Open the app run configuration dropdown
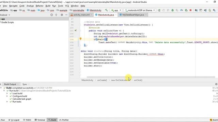 tap(116, 10)
